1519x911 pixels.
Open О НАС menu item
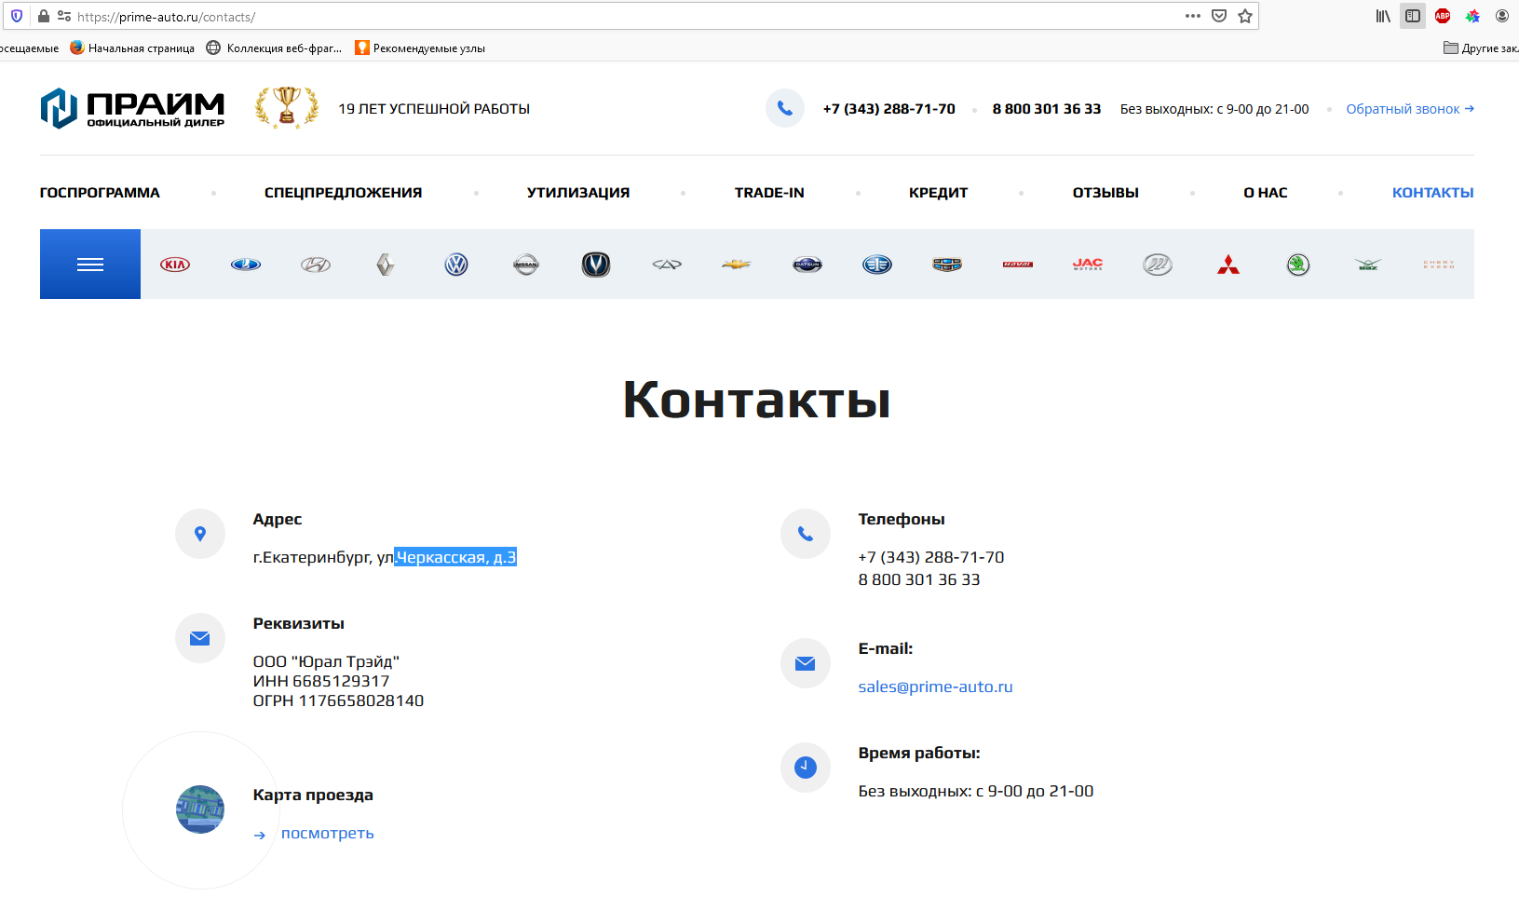1266,193
